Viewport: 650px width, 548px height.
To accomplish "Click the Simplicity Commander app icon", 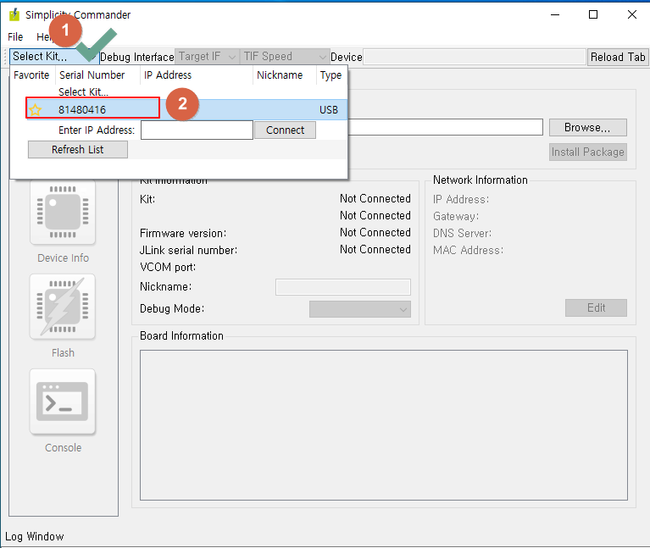I will [14, 14].
